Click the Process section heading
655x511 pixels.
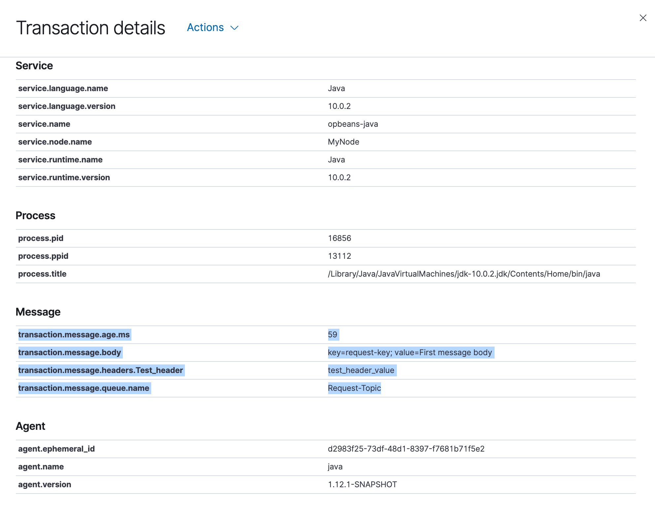click(x=35, y=216)
